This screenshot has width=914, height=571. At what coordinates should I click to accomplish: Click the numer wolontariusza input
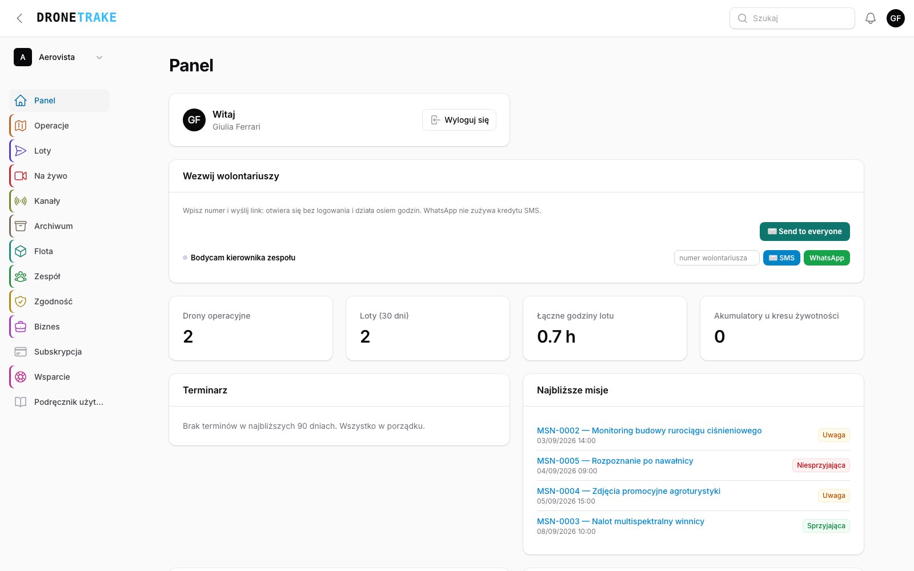(717, 258)
